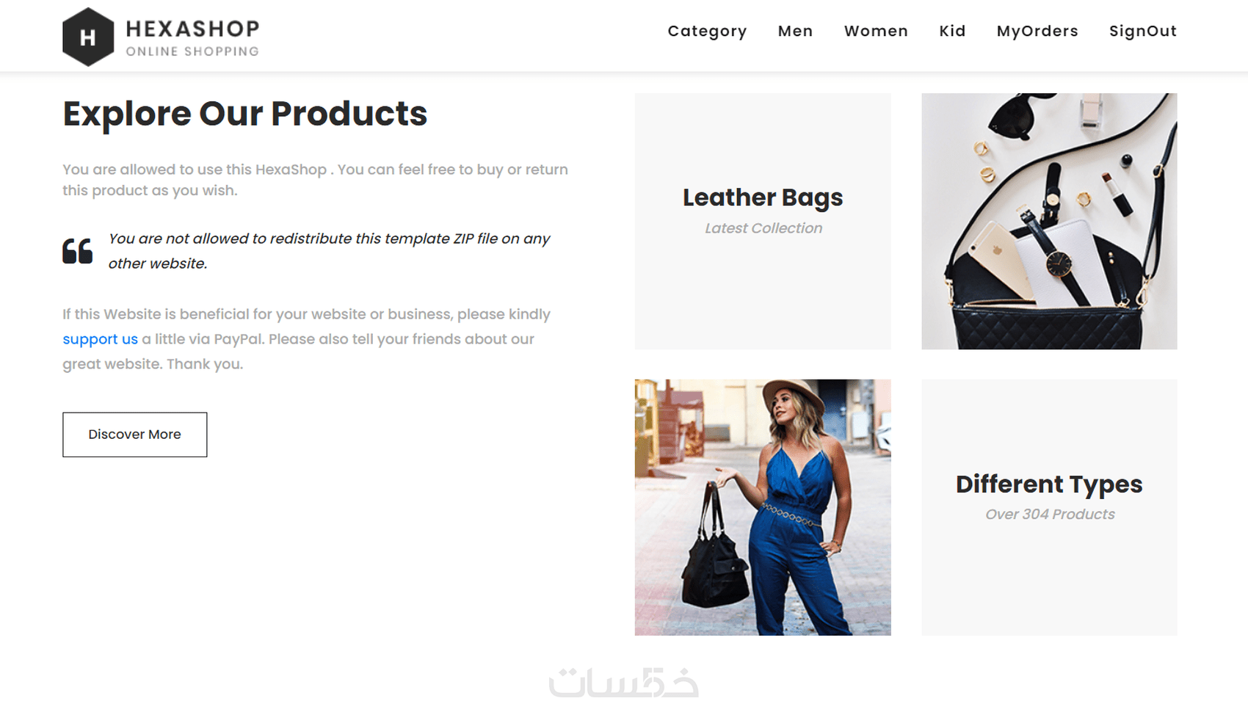Click the 'Explore Our Products' heading

tap(244, 114)
